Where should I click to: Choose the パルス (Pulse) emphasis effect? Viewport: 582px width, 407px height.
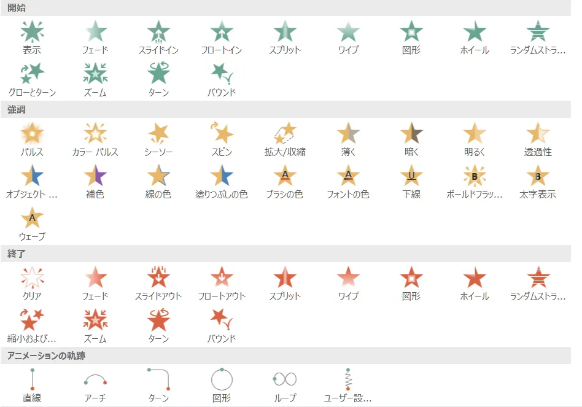pyautogui.click(x=32, y=134)
